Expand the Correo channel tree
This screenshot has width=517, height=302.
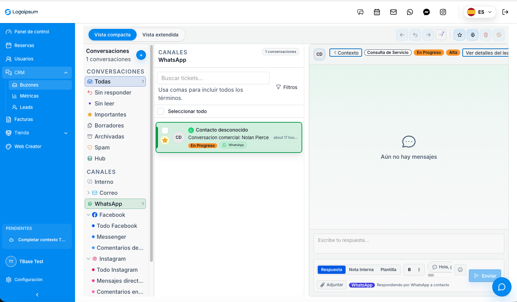[88, 193]
